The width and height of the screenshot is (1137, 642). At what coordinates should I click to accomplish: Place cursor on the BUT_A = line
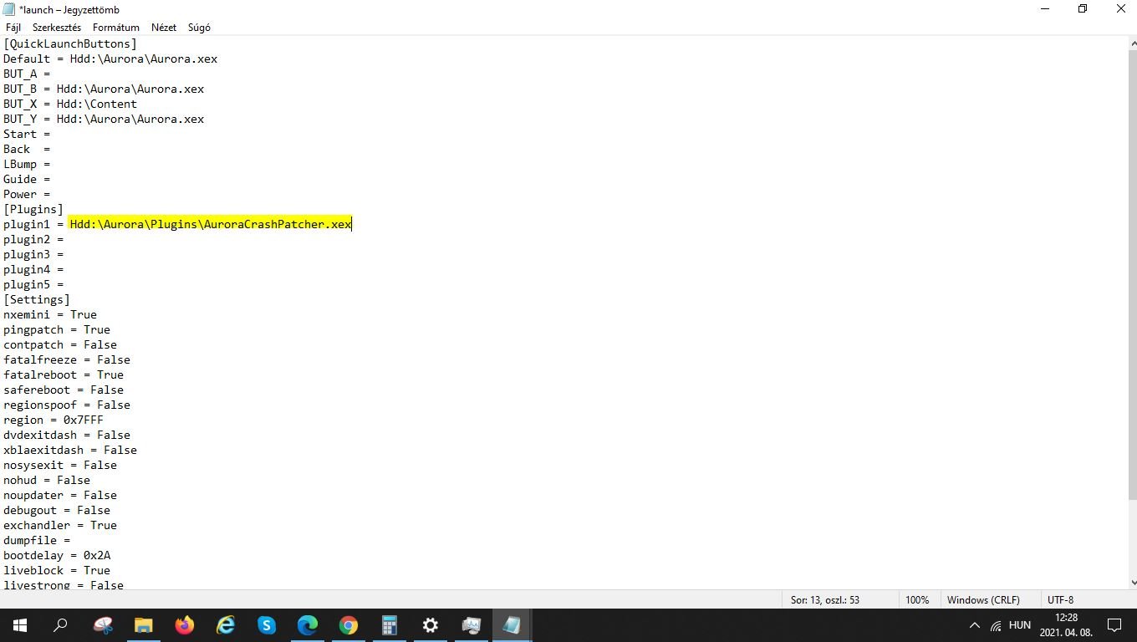pos(27,74)
